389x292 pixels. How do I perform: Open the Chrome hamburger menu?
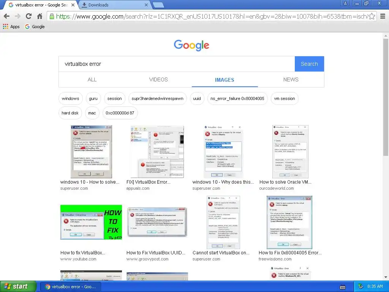click(383, 16)
